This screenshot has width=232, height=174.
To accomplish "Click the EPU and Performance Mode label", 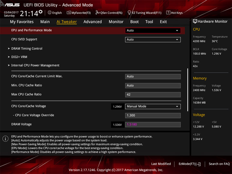I will coord(32,30).
